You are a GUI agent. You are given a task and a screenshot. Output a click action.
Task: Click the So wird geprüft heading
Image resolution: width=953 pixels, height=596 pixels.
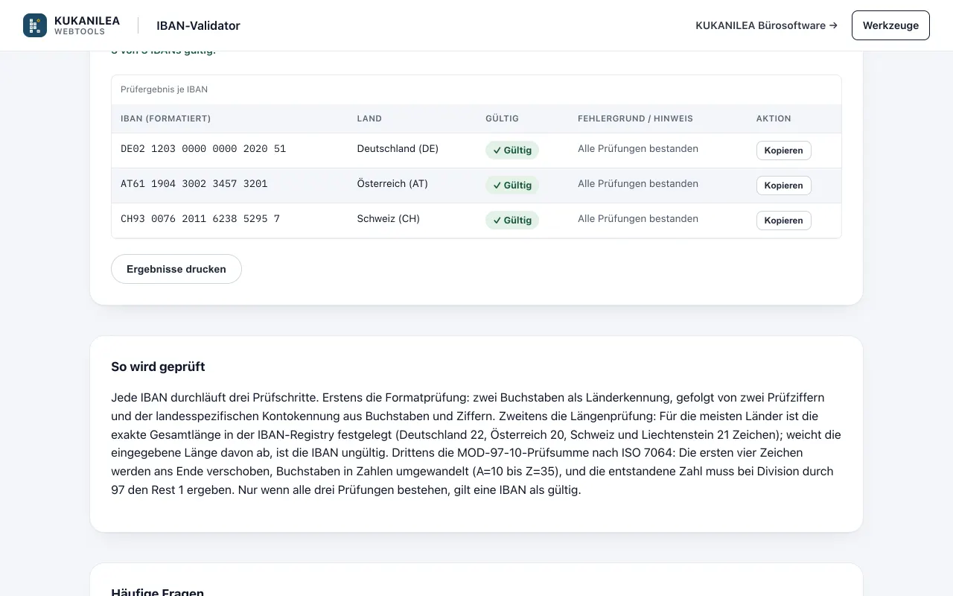[x=158, y=367]
